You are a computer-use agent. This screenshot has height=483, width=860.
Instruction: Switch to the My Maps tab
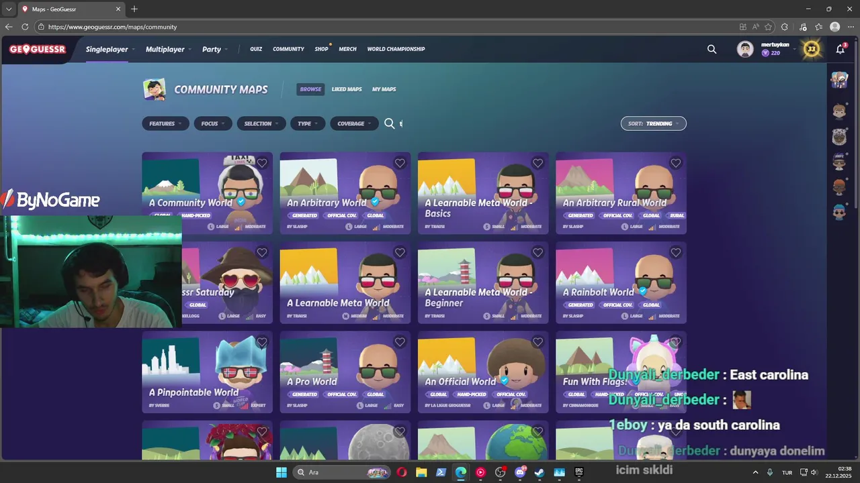pos(384,89)
